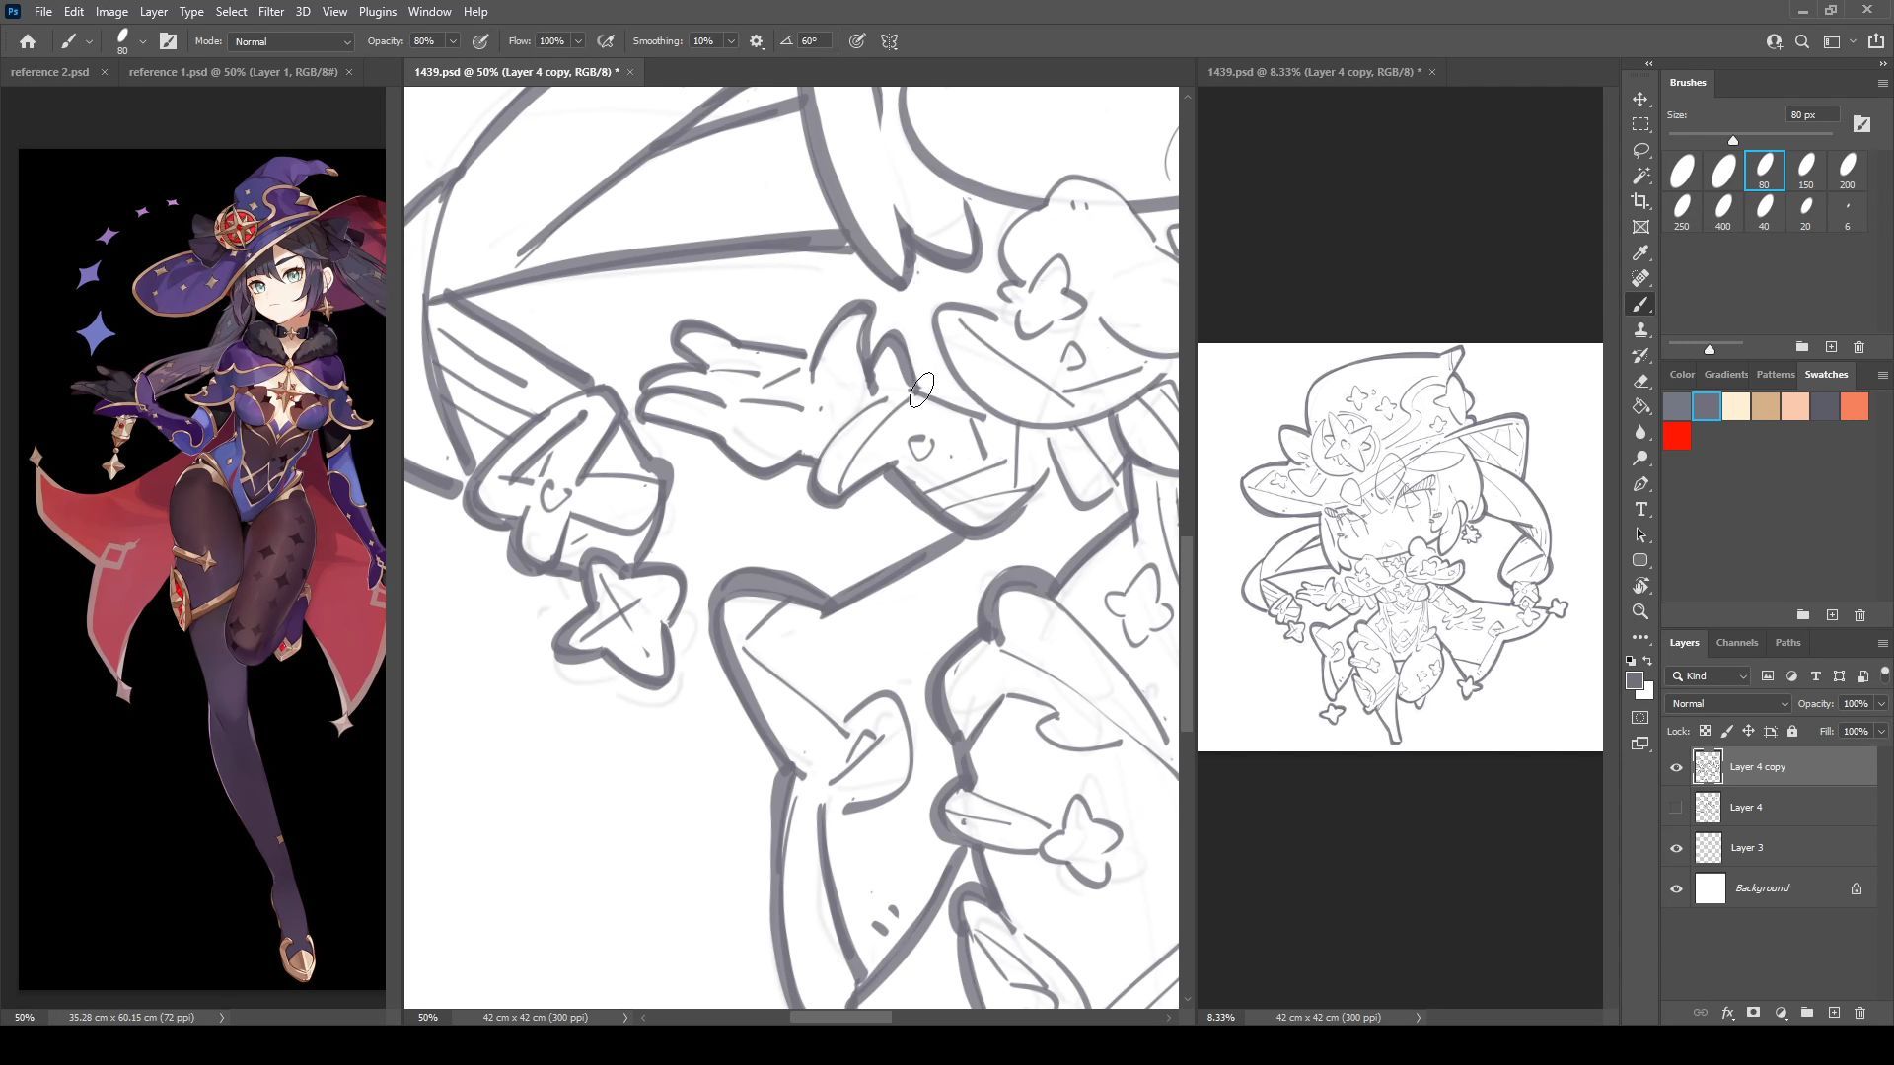Switch to the Gradients tab
Screen dimensions: 1894x1065
(x=1725, y=374)
